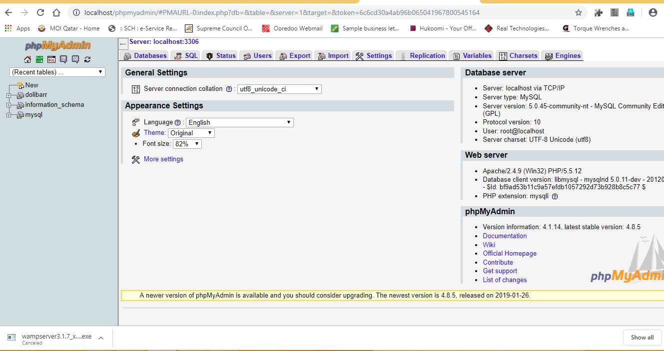
Task: Click the Language flag icon
Action: click(x=136, y=122)
